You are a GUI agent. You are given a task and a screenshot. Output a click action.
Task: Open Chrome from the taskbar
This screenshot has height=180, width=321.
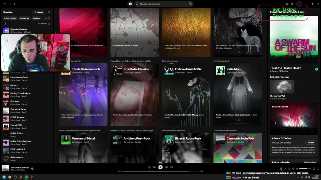(10, 177)
